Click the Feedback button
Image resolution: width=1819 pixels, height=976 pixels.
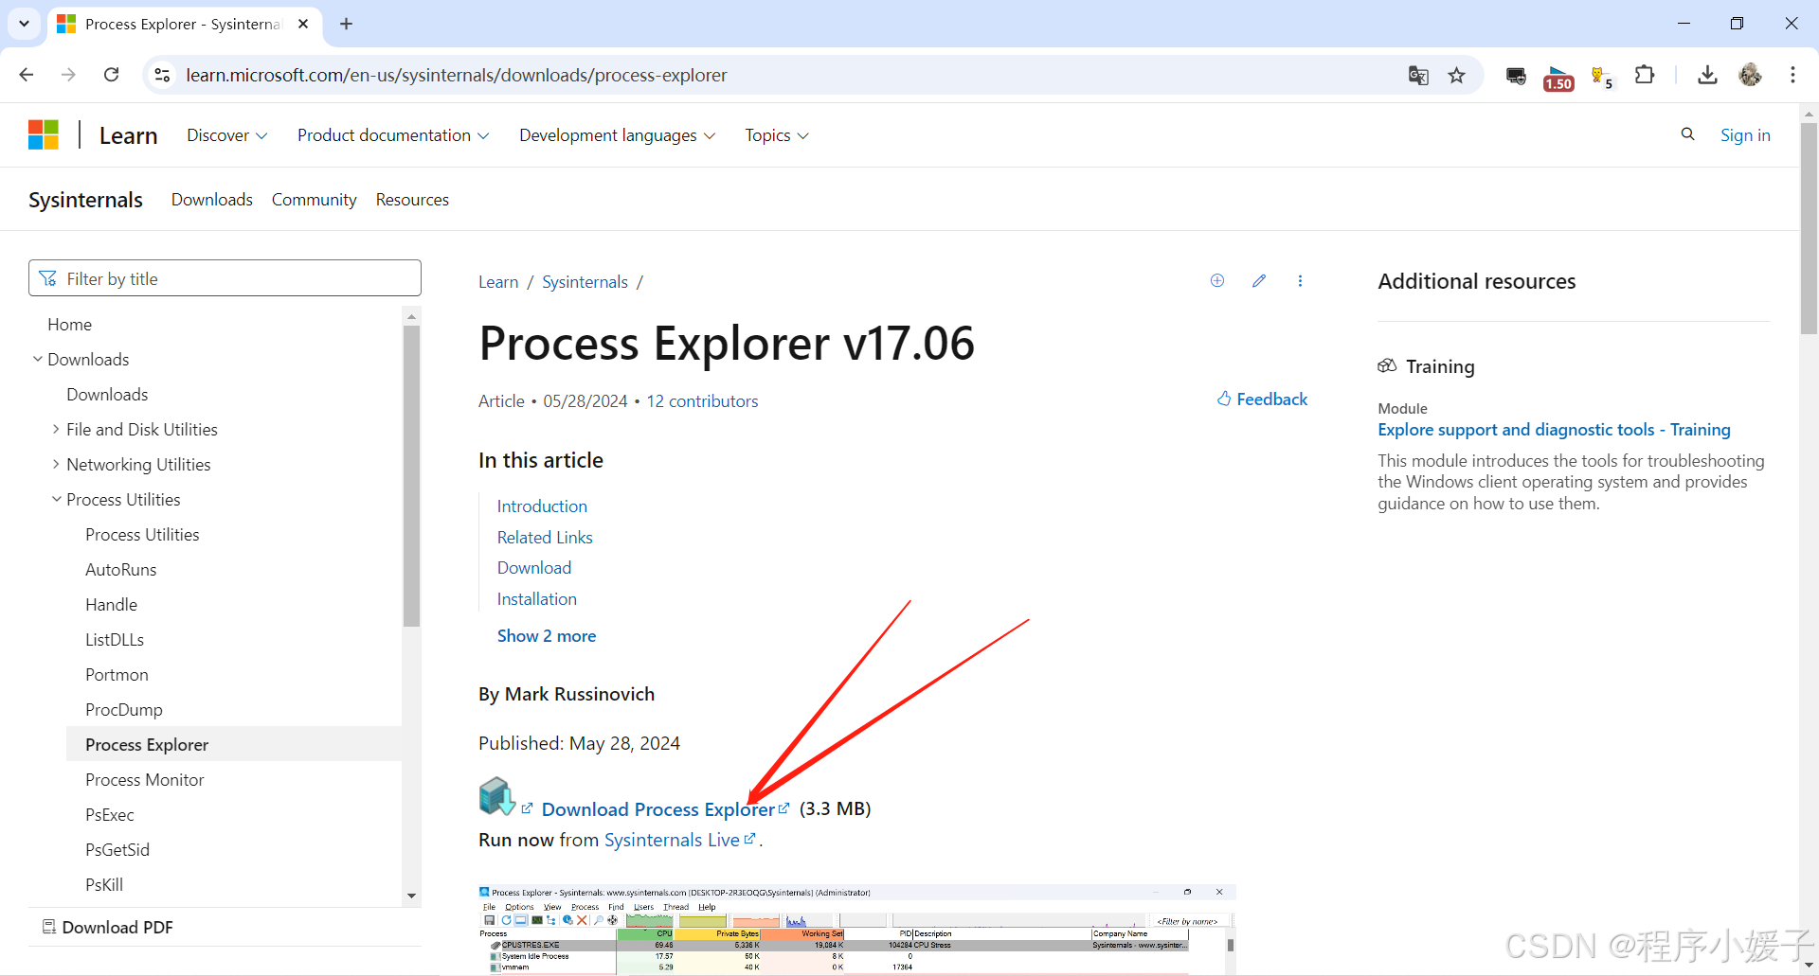coord(1262,399)
